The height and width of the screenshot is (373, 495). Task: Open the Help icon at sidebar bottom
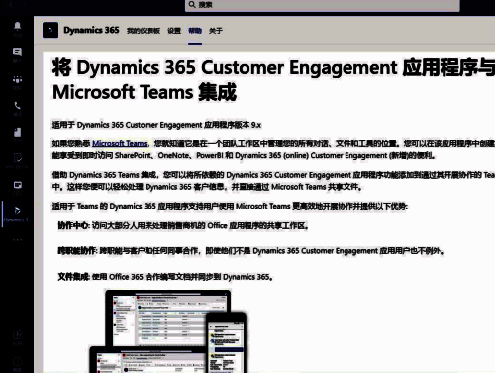tap(17, 362)
